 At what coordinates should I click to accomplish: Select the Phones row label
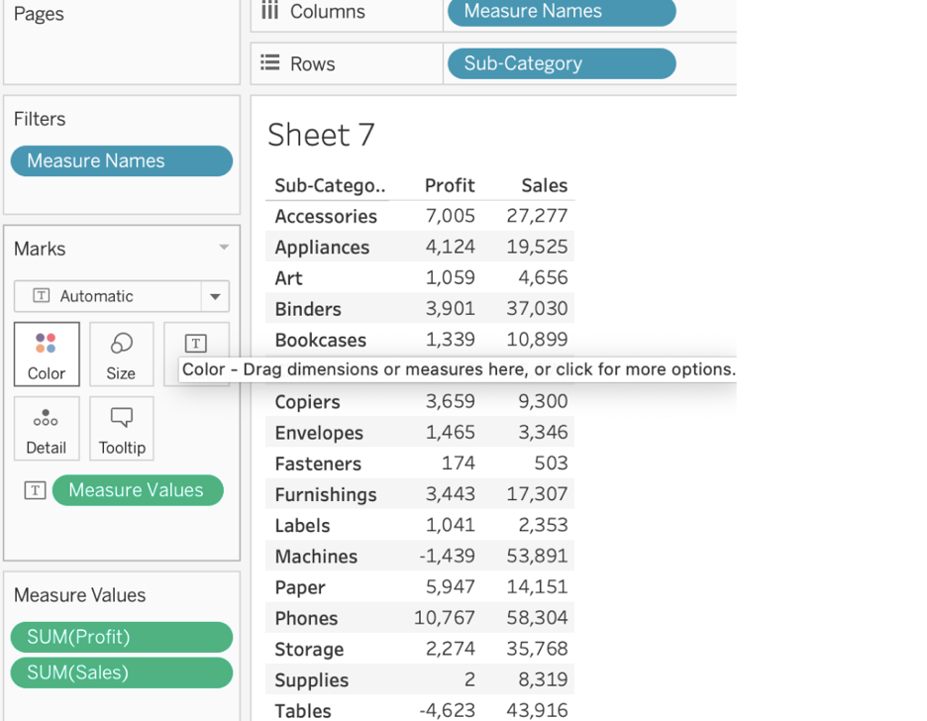pyautogui.click(x=306, y=618)
